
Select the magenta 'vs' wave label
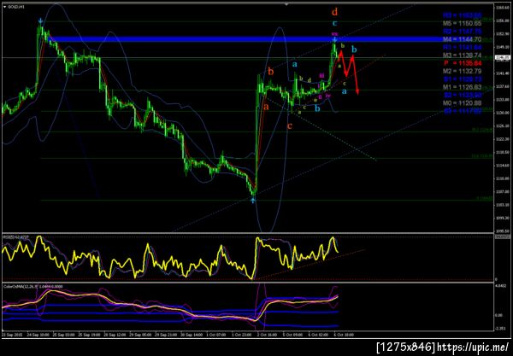pos(334,33)
